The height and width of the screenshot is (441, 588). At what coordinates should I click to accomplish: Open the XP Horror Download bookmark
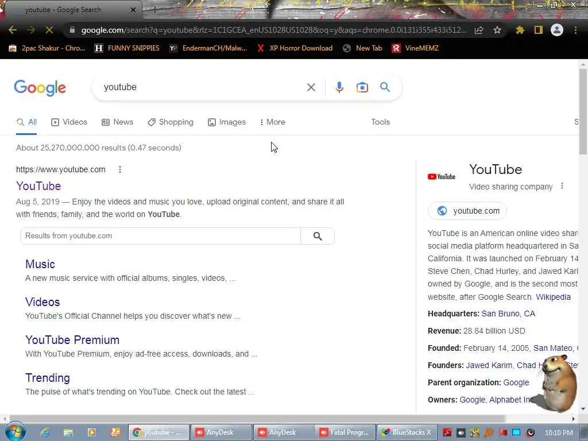(295, 48)
